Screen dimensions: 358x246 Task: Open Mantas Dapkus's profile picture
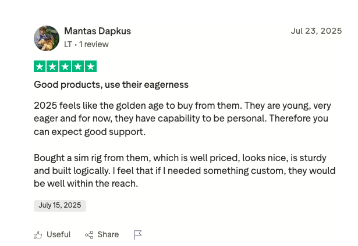47,38
